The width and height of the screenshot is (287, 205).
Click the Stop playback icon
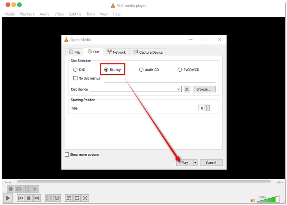[x=29, y=198]
